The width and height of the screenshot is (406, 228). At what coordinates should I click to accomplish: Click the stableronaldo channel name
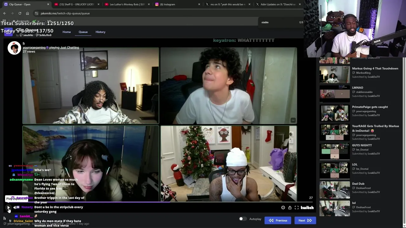pyautogui.click(x=364, y=92)
